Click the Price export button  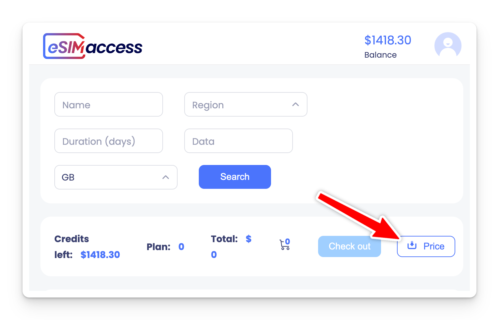click(426, 246)
